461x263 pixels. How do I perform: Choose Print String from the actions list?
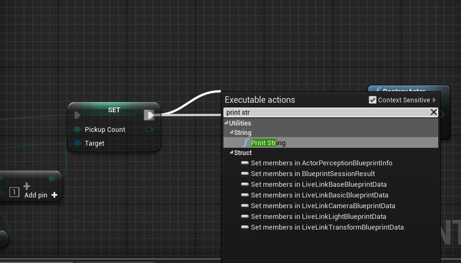268,143
